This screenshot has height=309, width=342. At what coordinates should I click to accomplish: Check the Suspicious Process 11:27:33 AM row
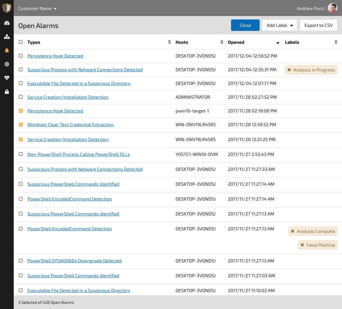[21, 169]
